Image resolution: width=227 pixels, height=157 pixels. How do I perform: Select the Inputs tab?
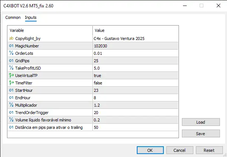point(31,17)
